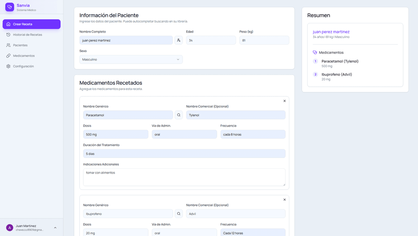Open the Medicamentos sidebar section
Image resolution: width=418 pixels, height=236 pixels.
pyautogui.click(x=24, y=56)
